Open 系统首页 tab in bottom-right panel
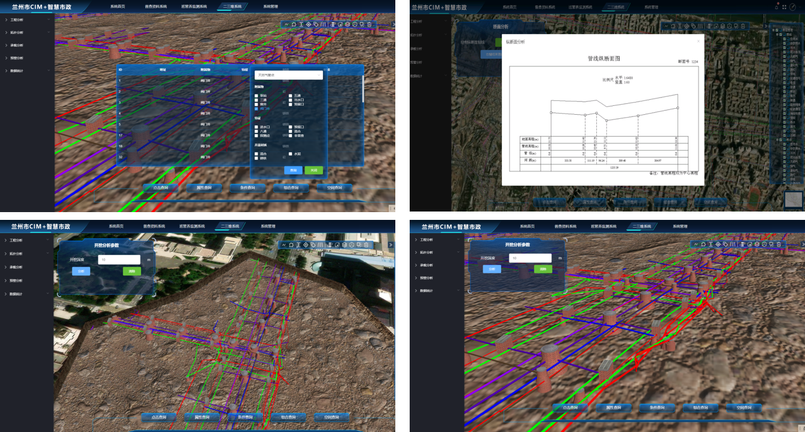This screenshot has width=805, height=432. pyautogui.click(x=527, y=226)
